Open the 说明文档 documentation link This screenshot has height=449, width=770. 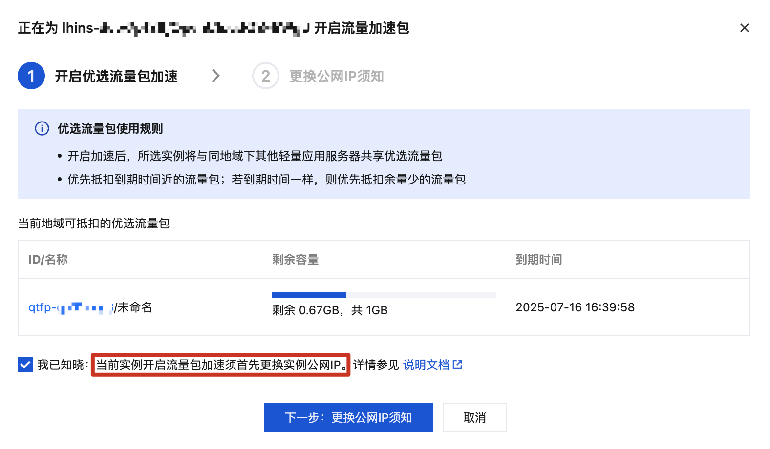click(x=426, y=365)
